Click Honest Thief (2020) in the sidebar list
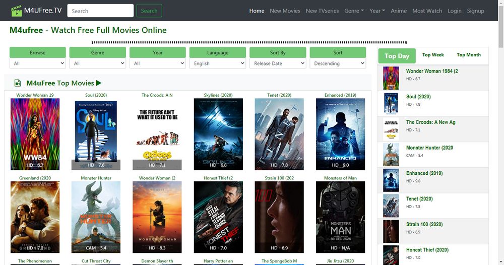 (x=427, y=249)
